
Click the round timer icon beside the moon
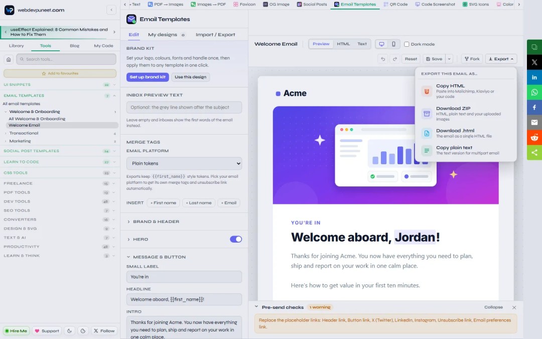[x=83, y=330]
